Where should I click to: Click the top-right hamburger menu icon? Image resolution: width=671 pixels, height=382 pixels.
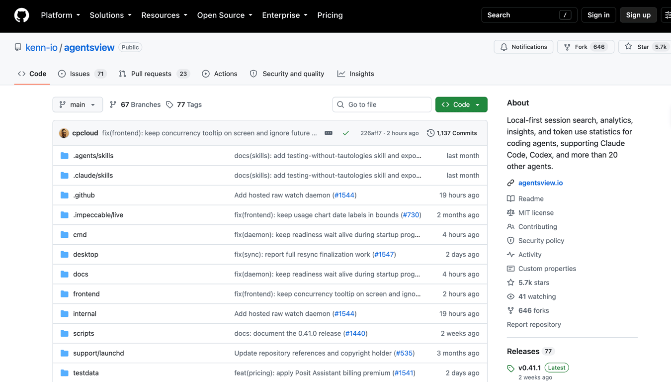coord(668,15)
